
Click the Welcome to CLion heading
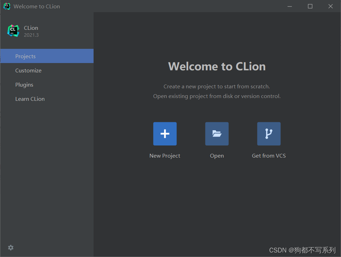217,66
